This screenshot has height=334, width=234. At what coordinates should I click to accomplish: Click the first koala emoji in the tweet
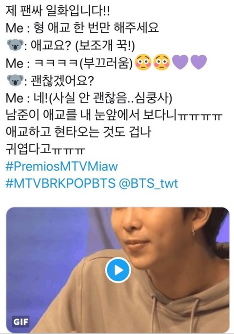[15, 45]
